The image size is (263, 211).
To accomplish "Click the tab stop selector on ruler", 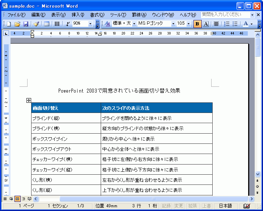I will click(x=6, y=33).
